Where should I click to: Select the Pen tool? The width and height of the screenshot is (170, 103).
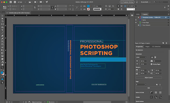(2, 36)
